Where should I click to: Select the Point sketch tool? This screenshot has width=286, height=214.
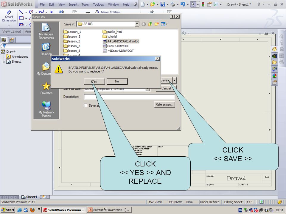coord(52,12)
